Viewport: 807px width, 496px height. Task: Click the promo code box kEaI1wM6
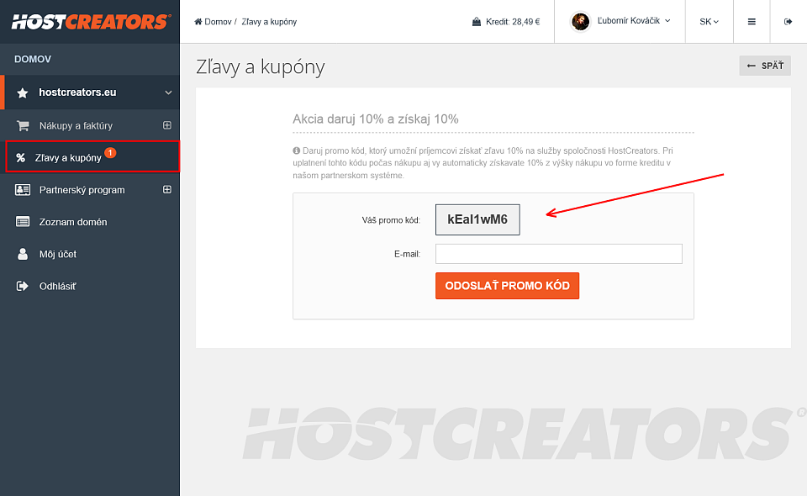(477, 219)
